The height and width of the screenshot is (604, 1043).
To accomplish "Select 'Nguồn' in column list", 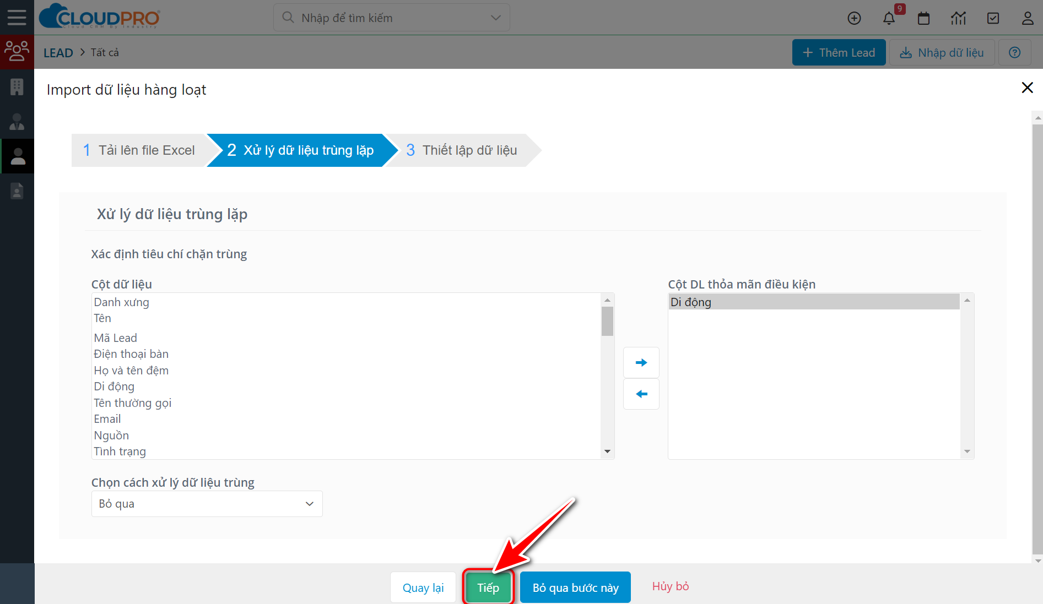I will (347, 436).
